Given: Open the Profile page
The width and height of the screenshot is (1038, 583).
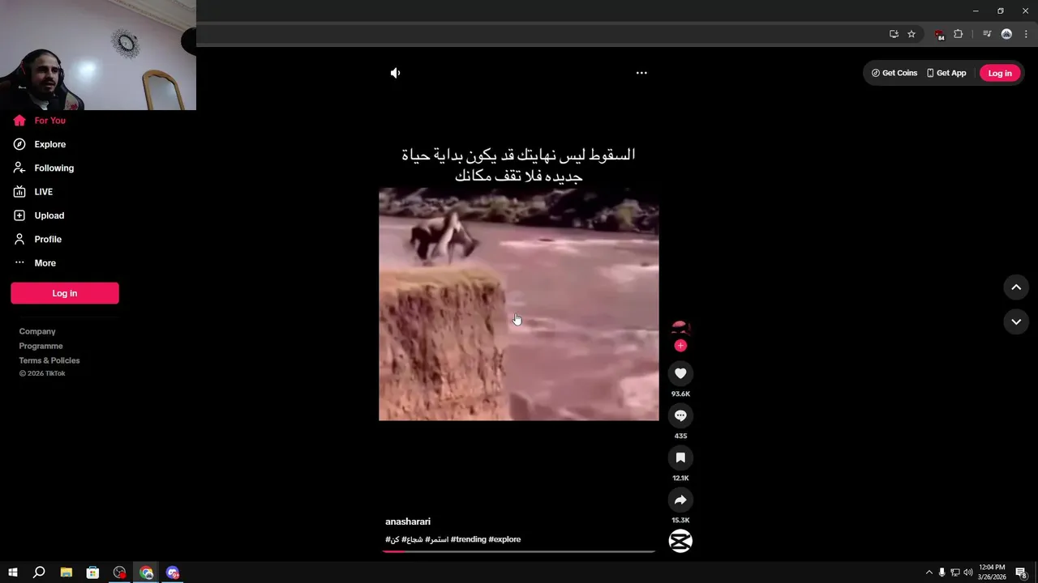Looking at the screenshot, I should point(48,240).
